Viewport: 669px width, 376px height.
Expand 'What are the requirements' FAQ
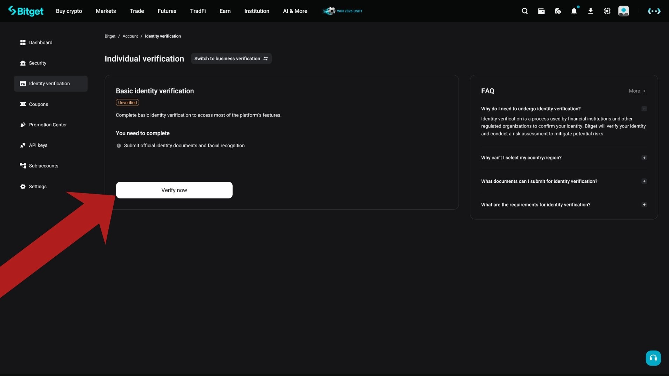click(644, 205)
